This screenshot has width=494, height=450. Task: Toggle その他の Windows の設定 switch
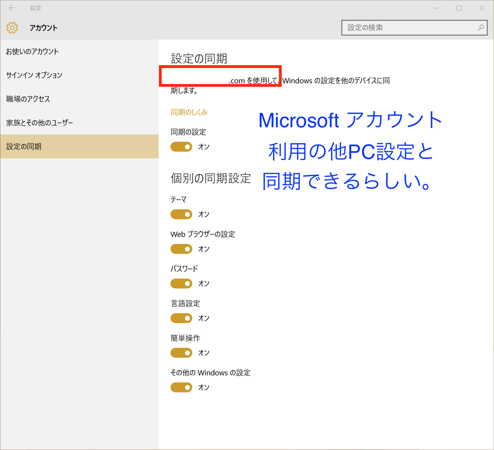pyautogui.click(x=181, y=388)
